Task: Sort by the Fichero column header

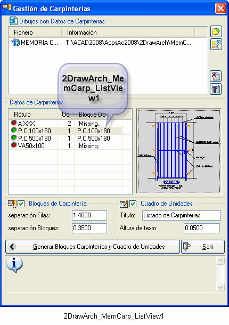Action: pyautogui.click(x=35, y=32)
